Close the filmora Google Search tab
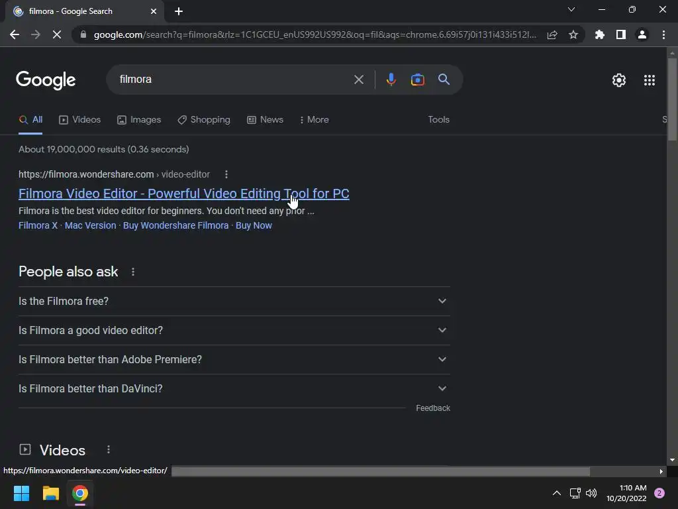 point(154,11)
